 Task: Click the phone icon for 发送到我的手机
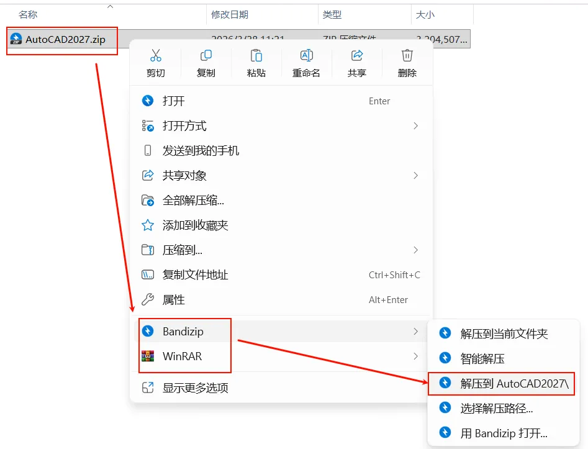point(148,150)
